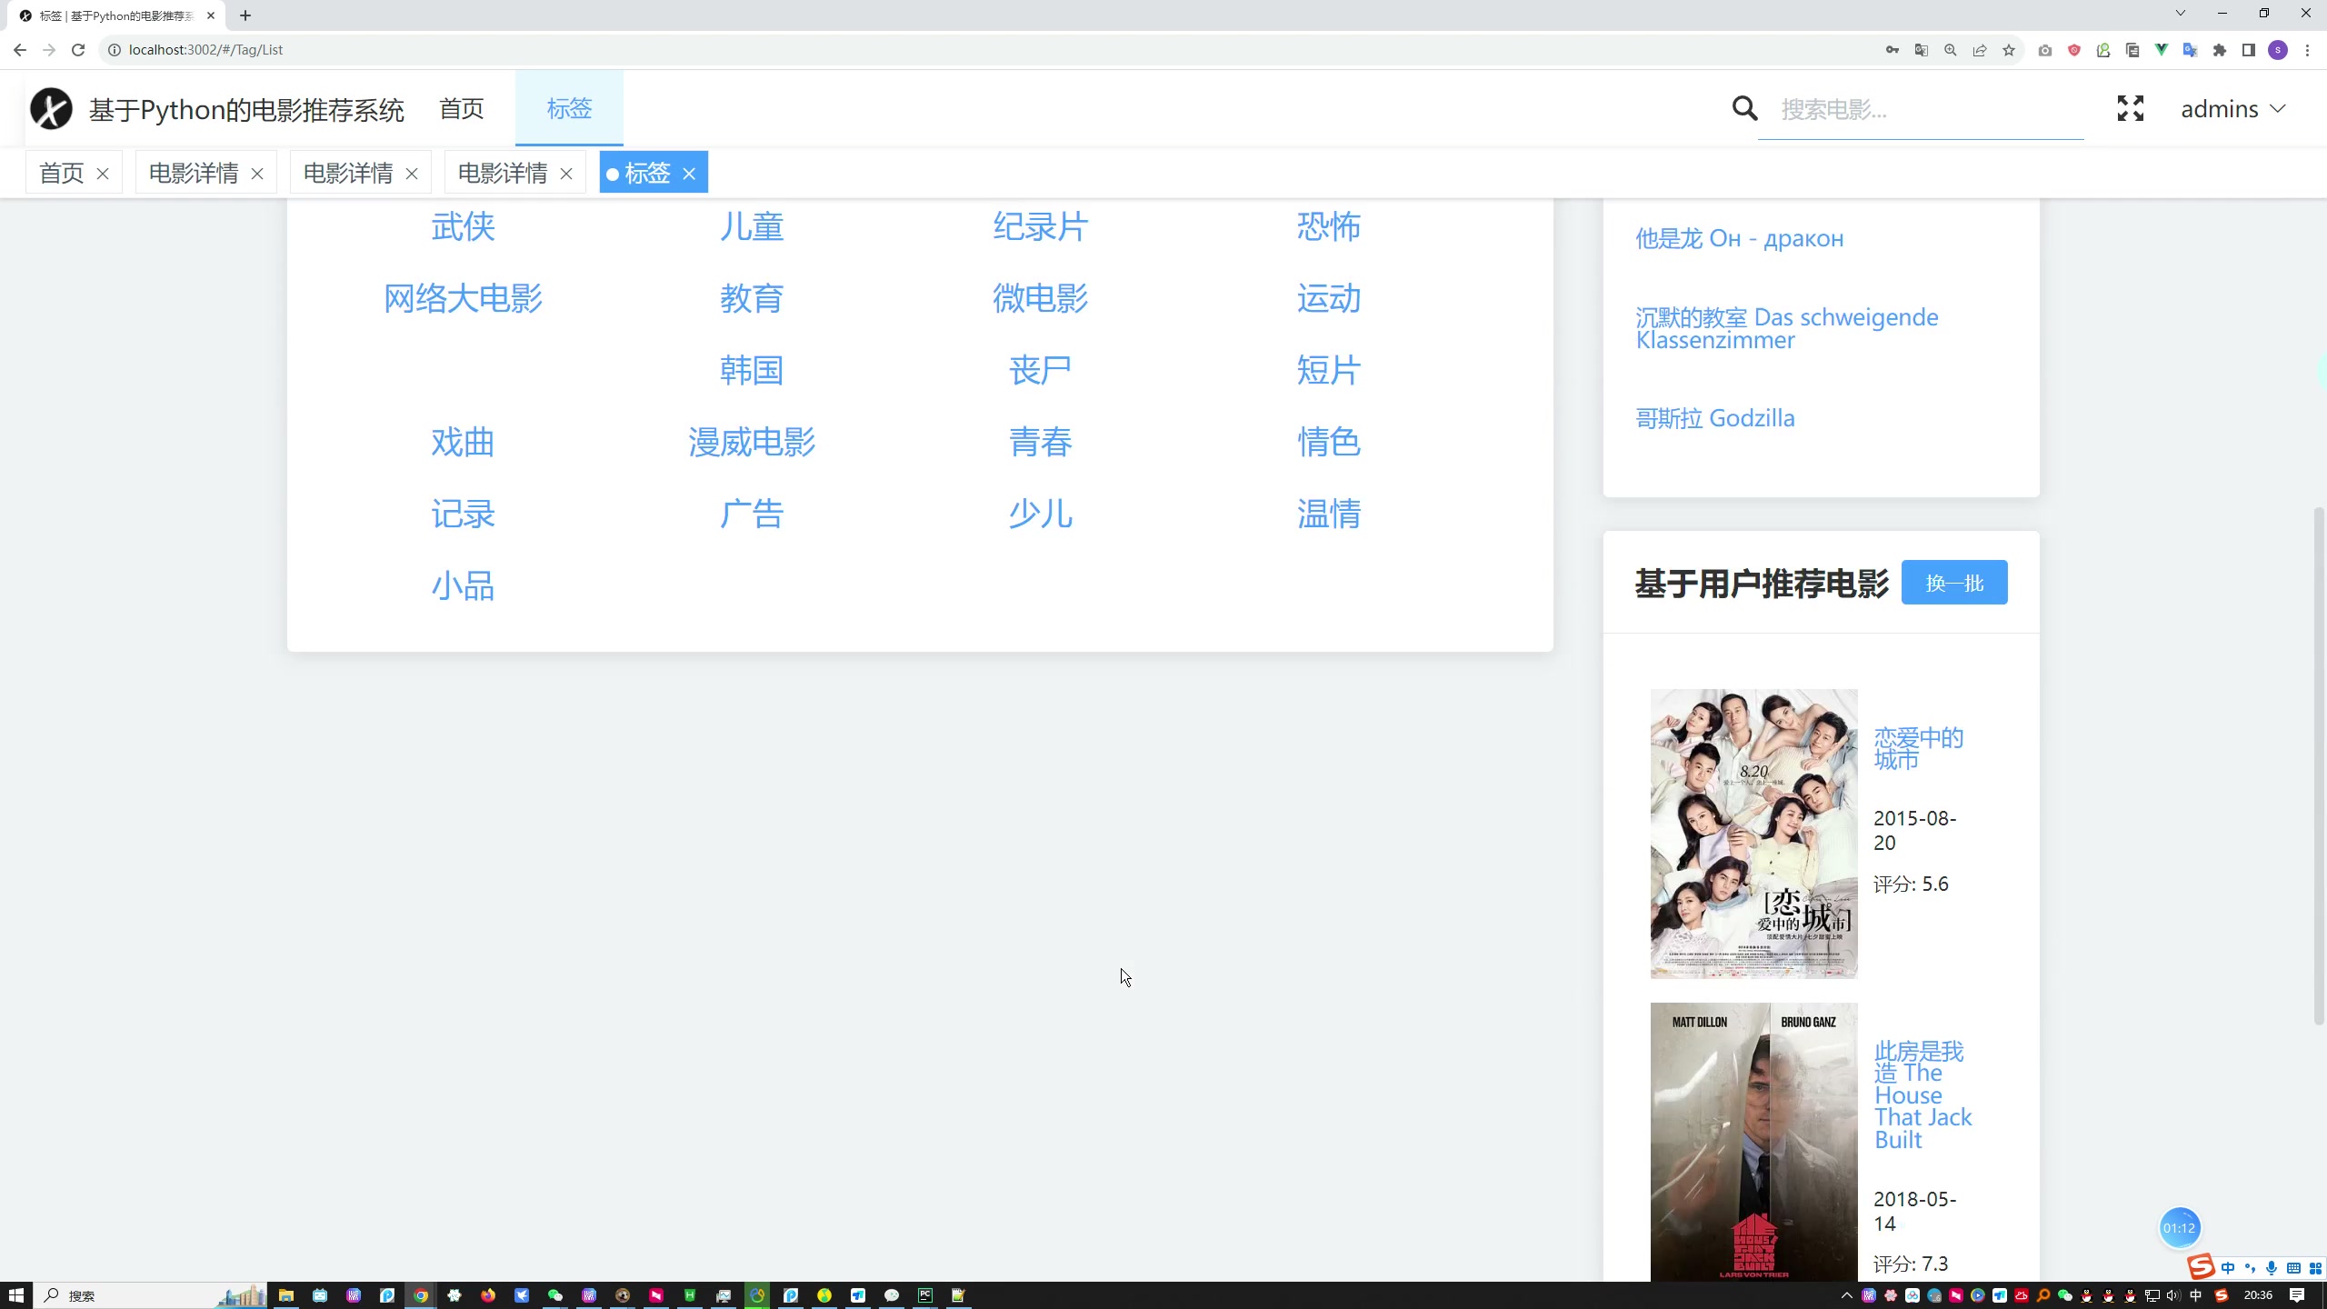Viewport: 2327px width, 1309px height.
Task: Open the 小品 tag
Action: tap(463, 586)
